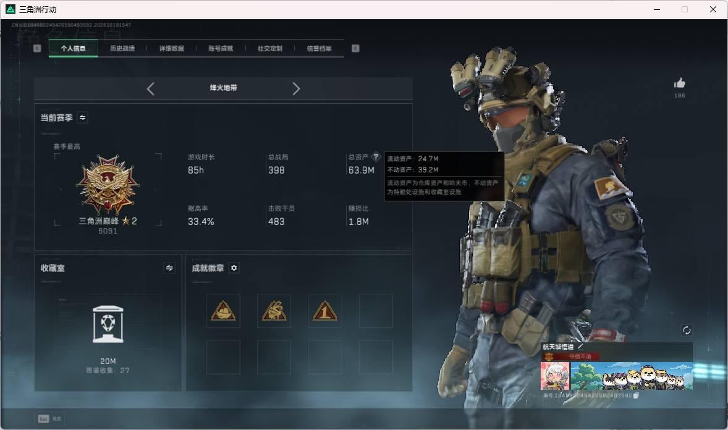Open the 收藏室 display case icon
This screenshot has width=728, height=430.
tap(108, 324)
